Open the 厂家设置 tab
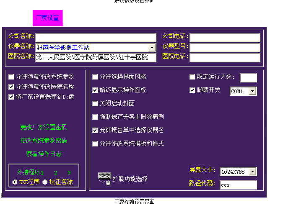This screenshot has width=283, height=205. 47,18
